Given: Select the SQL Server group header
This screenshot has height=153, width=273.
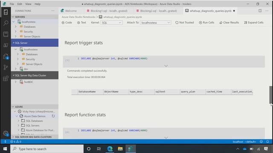Looking at the screenshot, I should 35,42.
